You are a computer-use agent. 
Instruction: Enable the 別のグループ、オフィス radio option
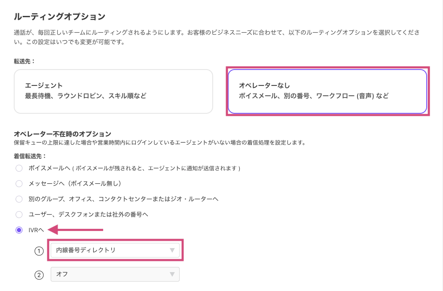point(19,199)
